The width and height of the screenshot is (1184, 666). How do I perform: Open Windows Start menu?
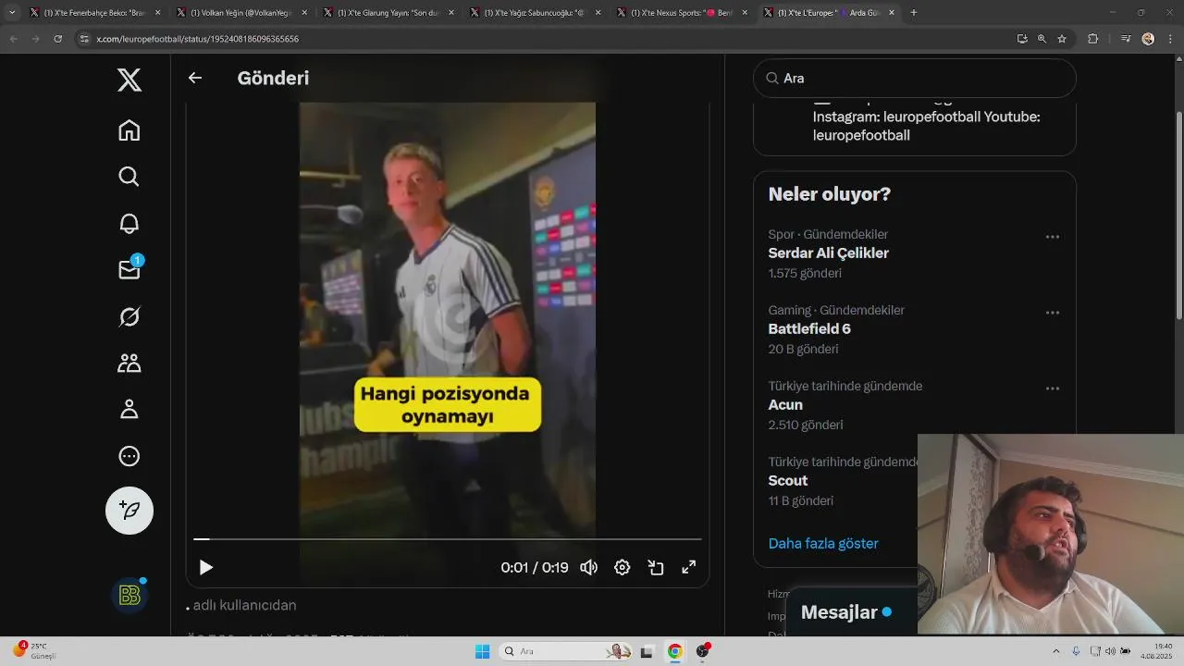point(482,651)
